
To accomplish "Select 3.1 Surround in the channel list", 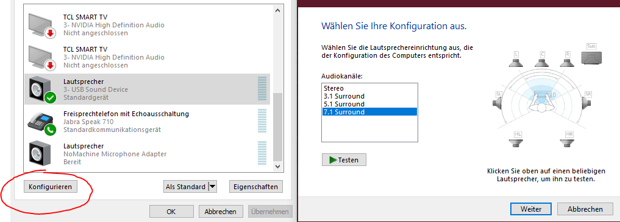I will pos(369,96).
